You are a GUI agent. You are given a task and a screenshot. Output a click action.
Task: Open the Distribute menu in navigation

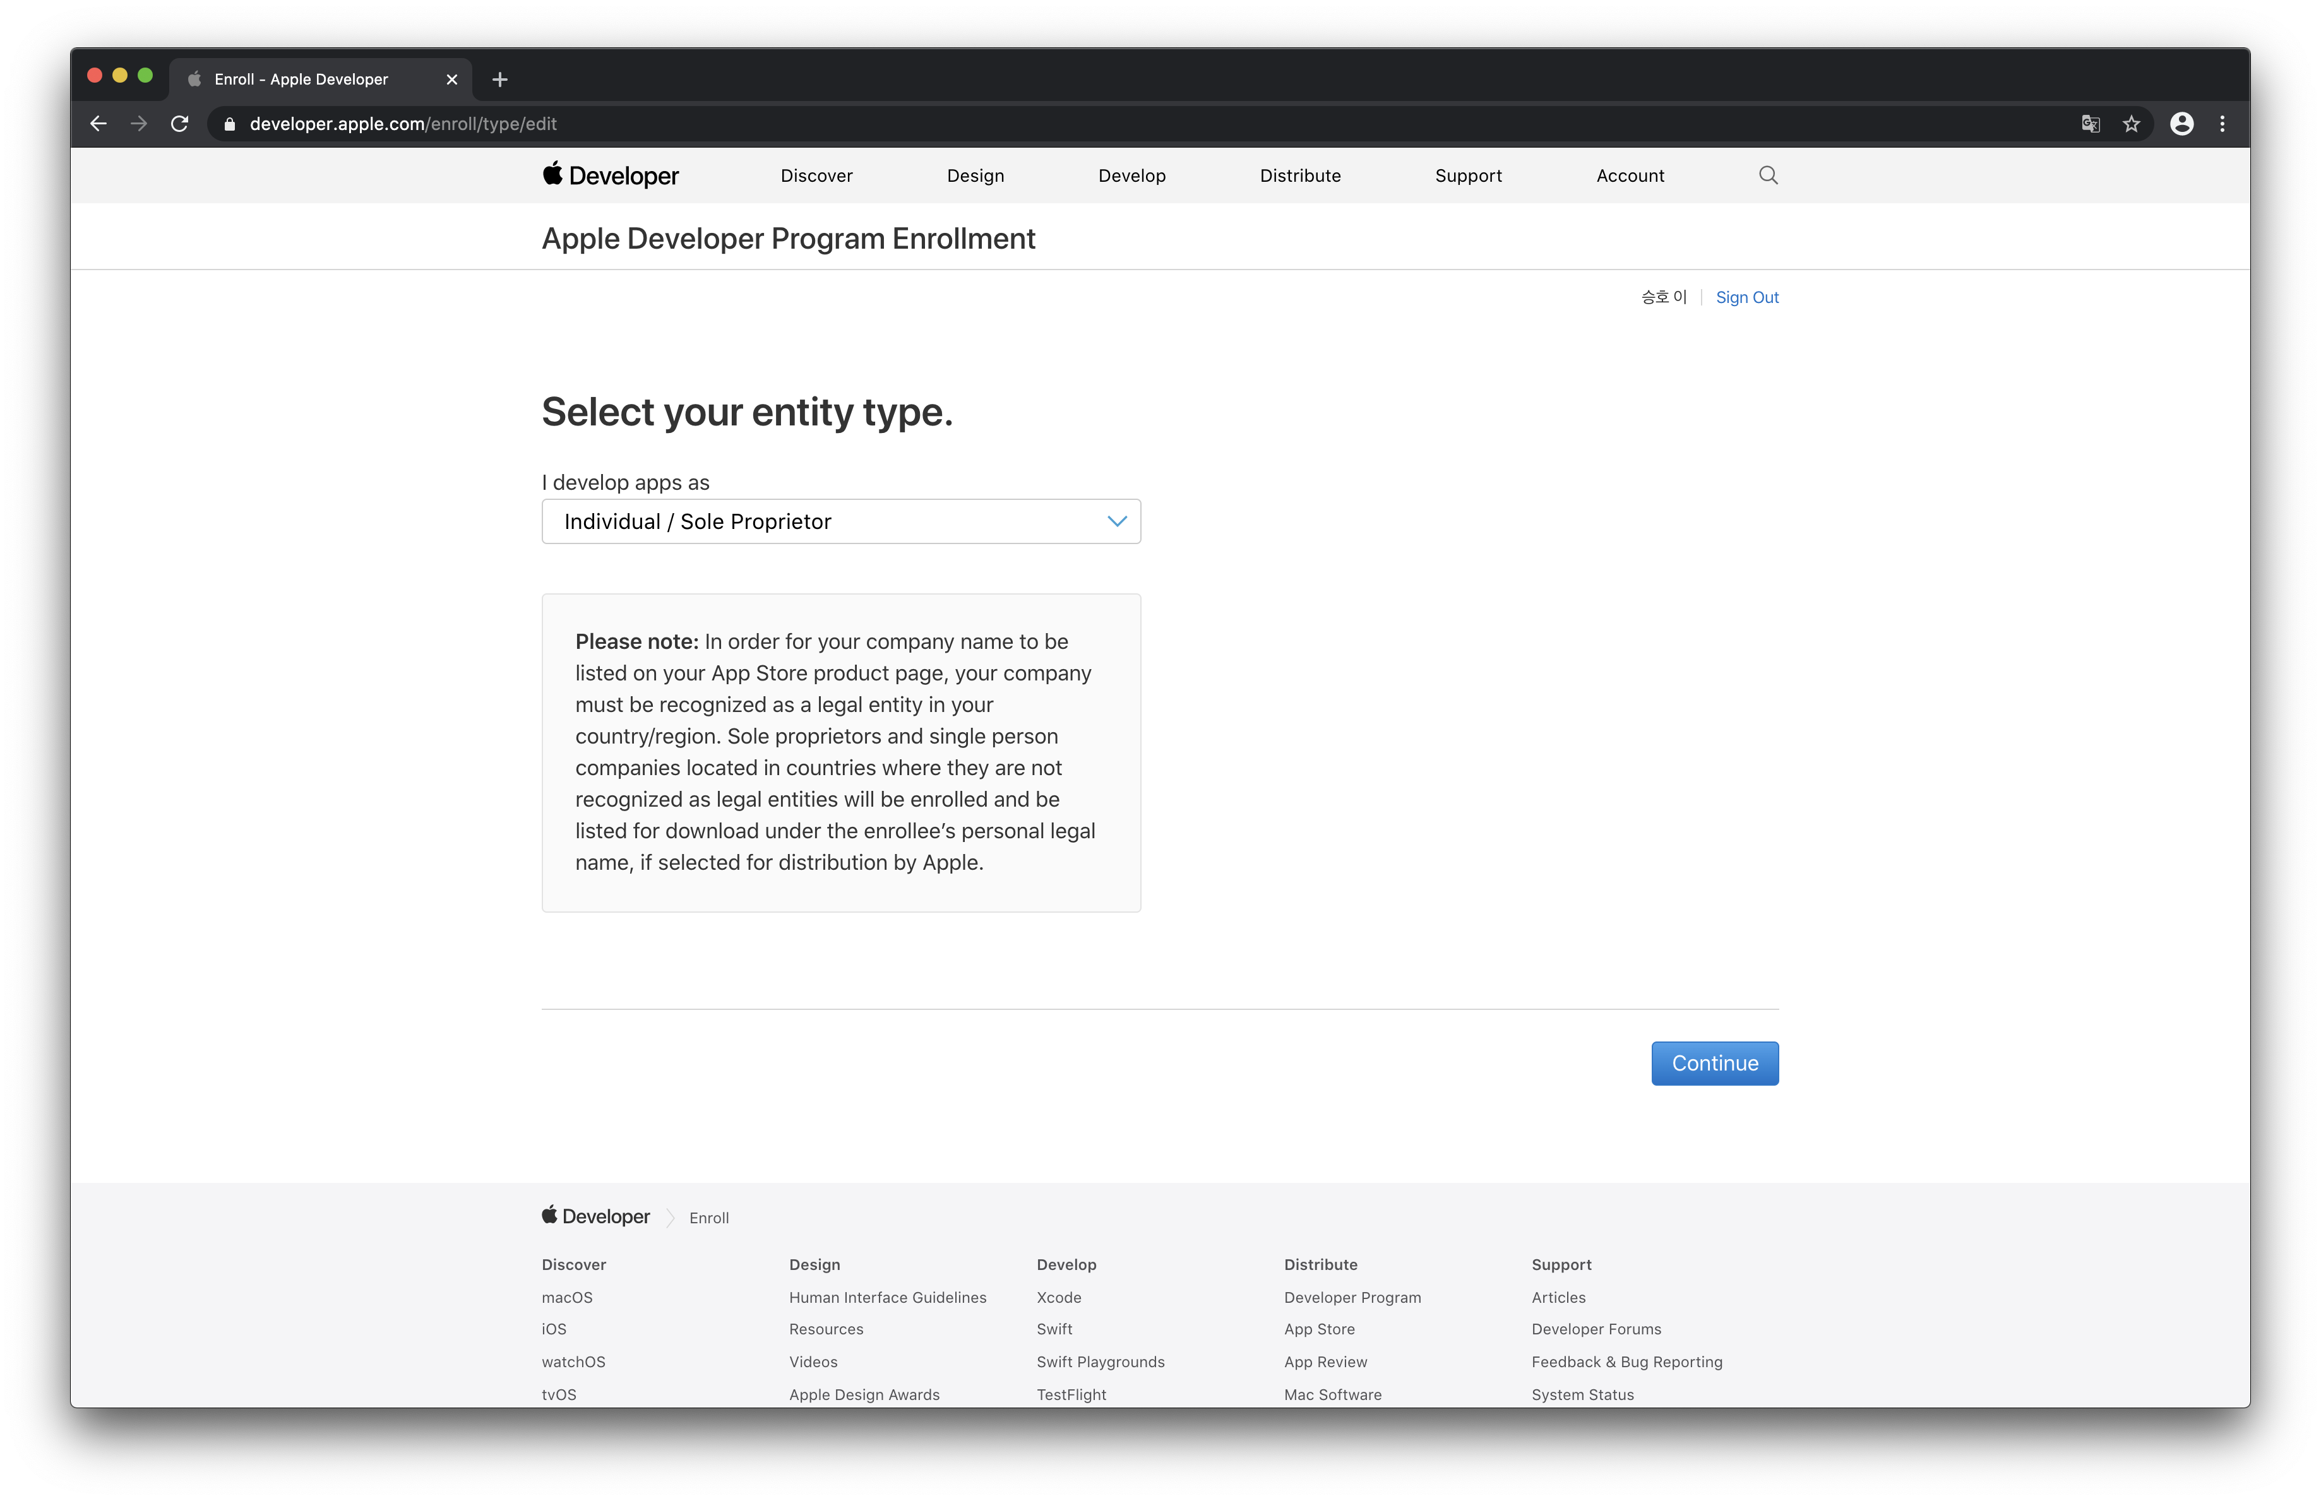pyautogui.click(x=1299, y=175)
